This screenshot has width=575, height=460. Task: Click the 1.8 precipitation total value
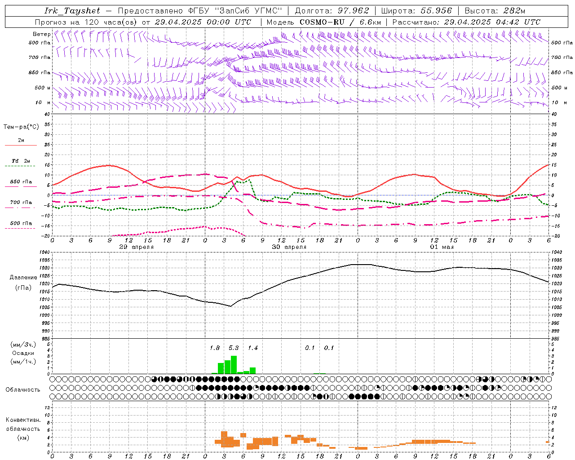pos(215,348)
